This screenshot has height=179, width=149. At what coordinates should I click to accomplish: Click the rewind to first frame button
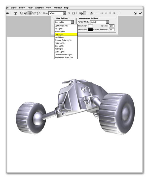[x=101, y=13]
